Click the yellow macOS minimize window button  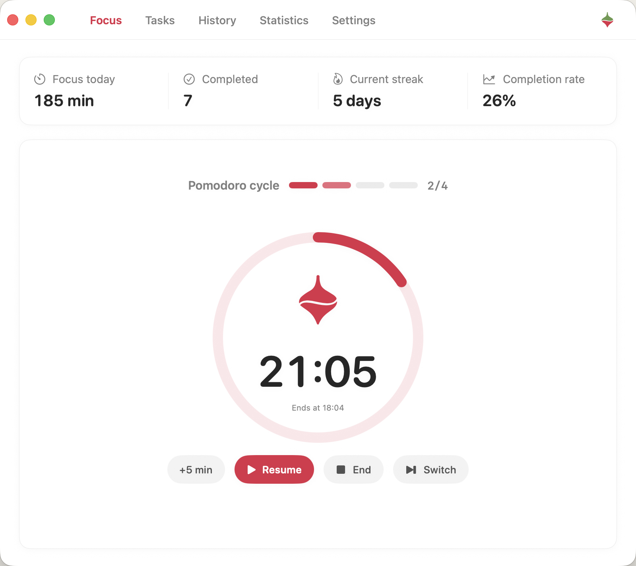click(x=31, y=20)
